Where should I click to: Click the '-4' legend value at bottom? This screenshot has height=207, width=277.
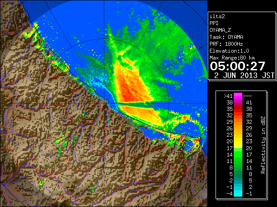229,194
